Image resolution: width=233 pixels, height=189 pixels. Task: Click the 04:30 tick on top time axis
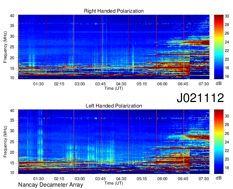pyautogui.click(x=121, y=84)
